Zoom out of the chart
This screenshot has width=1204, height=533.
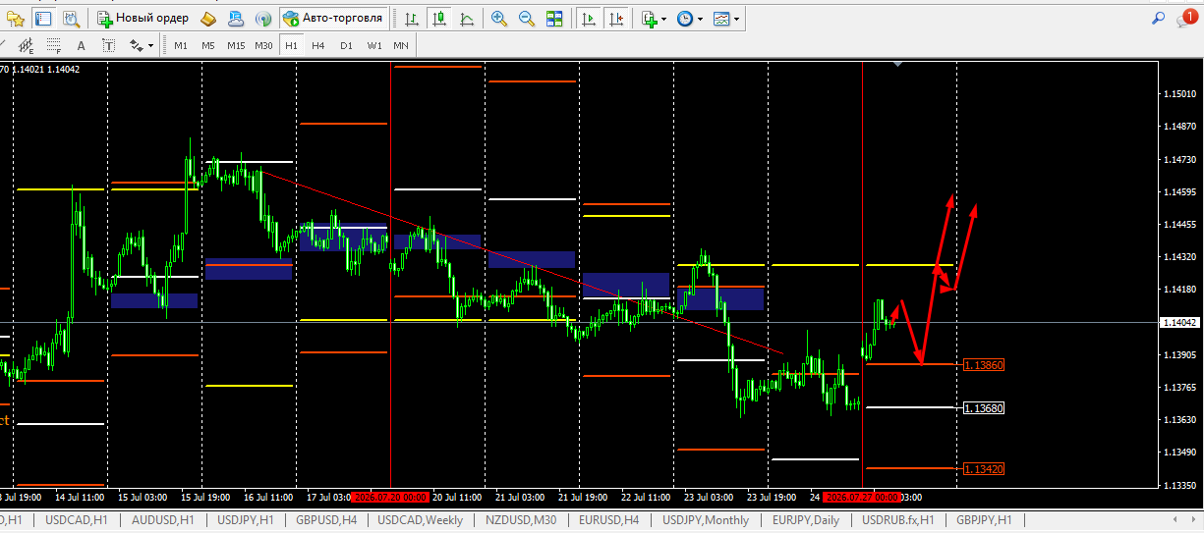click(x=527, y=19)
